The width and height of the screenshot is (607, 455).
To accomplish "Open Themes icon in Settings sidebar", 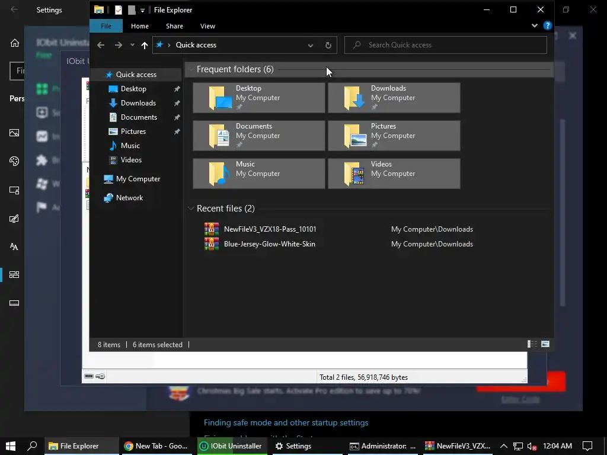I will click(14, 219).
